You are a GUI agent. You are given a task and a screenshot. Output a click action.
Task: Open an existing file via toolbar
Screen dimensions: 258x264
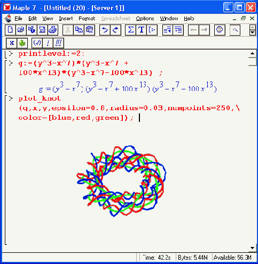pos(21,30)
